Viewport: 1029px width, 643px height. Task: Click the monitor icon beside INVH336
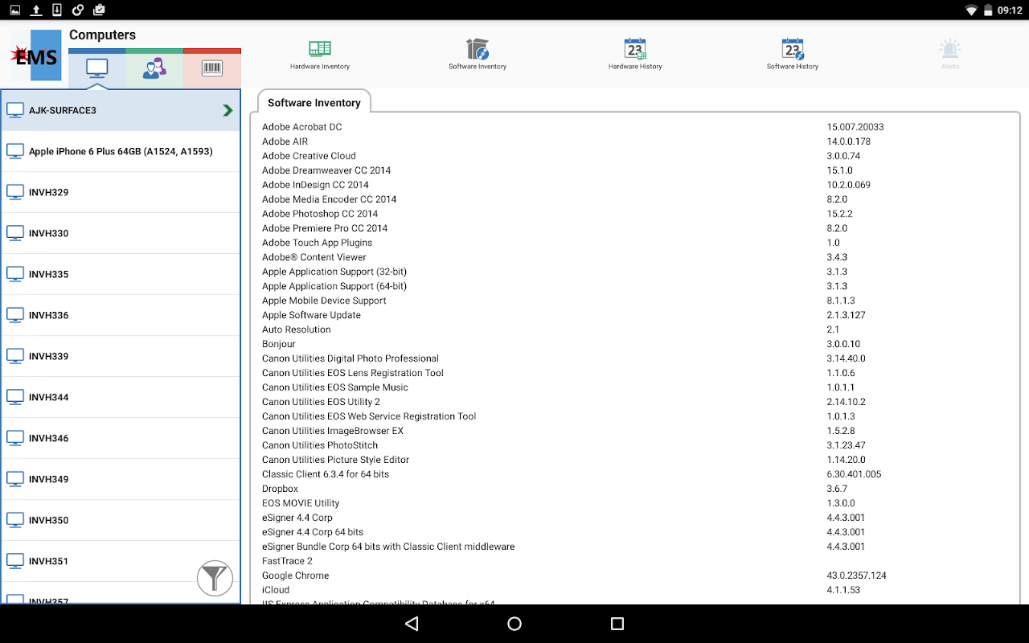click(15, 315)
